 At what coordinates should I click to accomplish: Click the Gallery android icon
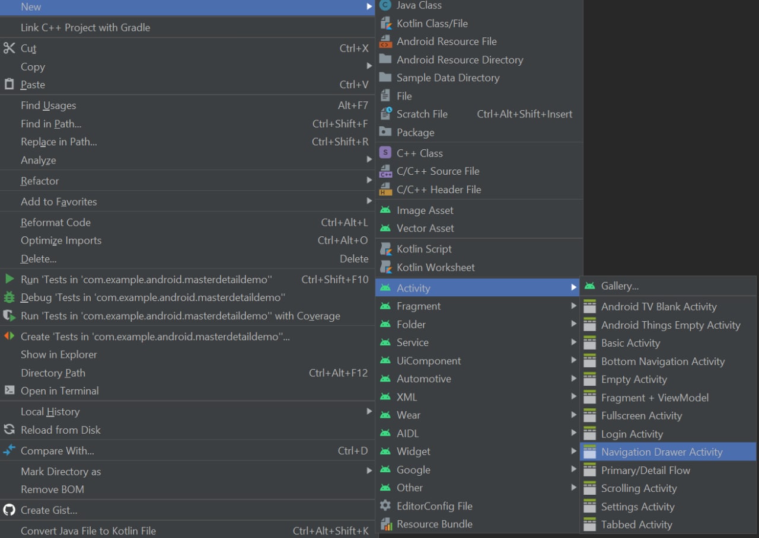(x=589, y=286)
